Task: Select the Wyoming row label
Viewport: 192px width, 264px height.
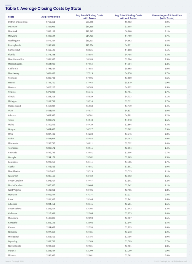Action: click(x=13, y=241)
